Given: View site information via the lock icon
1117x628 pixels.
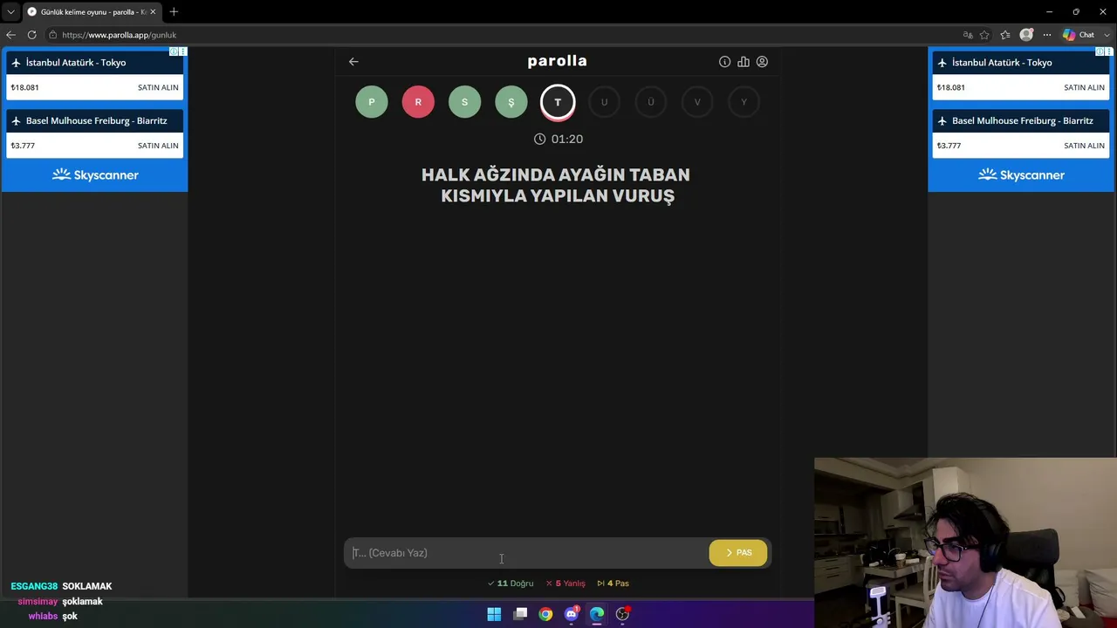Looking at the screenshot, I should pyautogui.click(x=53, y=35).
